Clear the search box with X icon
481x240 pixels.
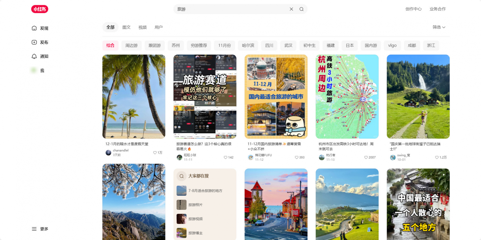pos(291,9)
